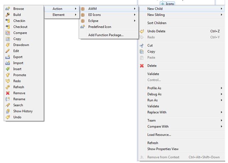228x163 pixels.
Task: Click the Show History icon
Action: (8, 111)
